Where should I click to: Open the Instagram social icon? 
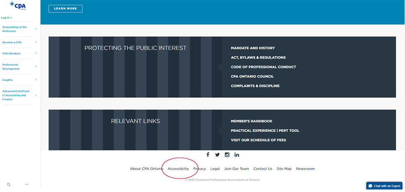click(x=227, y=155)
